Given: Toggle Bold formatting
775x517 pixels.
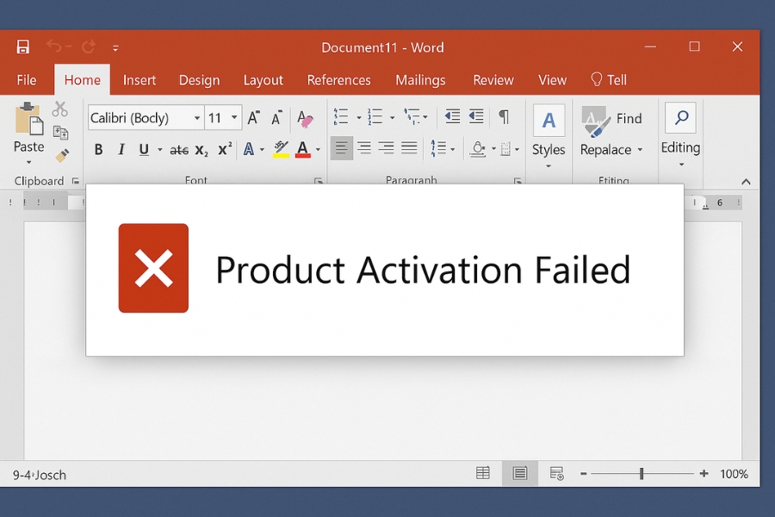Looking at the screenshot, I should pyautogui.click(x=98, y=149).
